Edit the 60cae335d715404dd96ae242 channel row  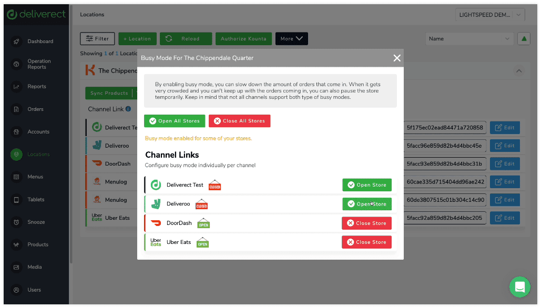(505, 182)
